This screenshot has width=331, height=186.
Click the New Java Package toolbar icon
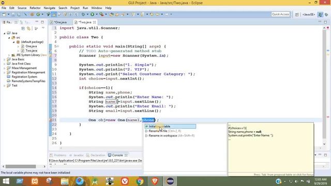[32, 14]
